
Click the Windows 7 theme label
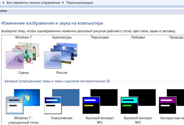[x=24, y=37]
